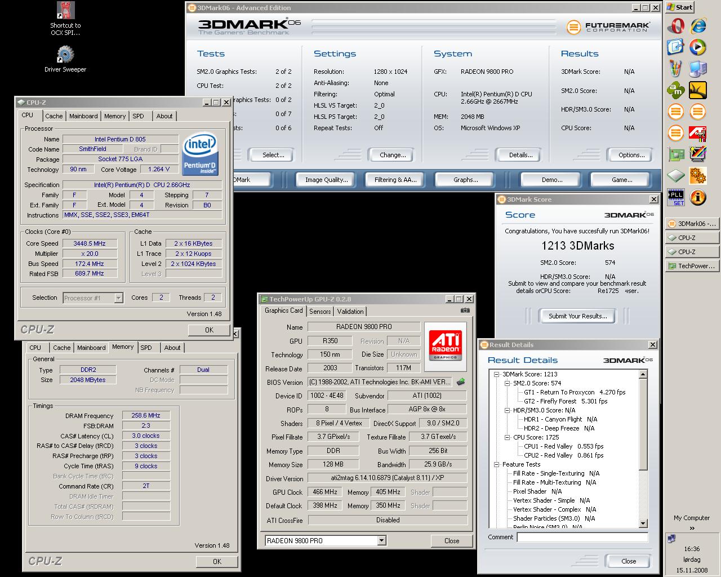
Task: Collapse the SM2.0 Score: 574 node
Action: (x=507, y=383)
